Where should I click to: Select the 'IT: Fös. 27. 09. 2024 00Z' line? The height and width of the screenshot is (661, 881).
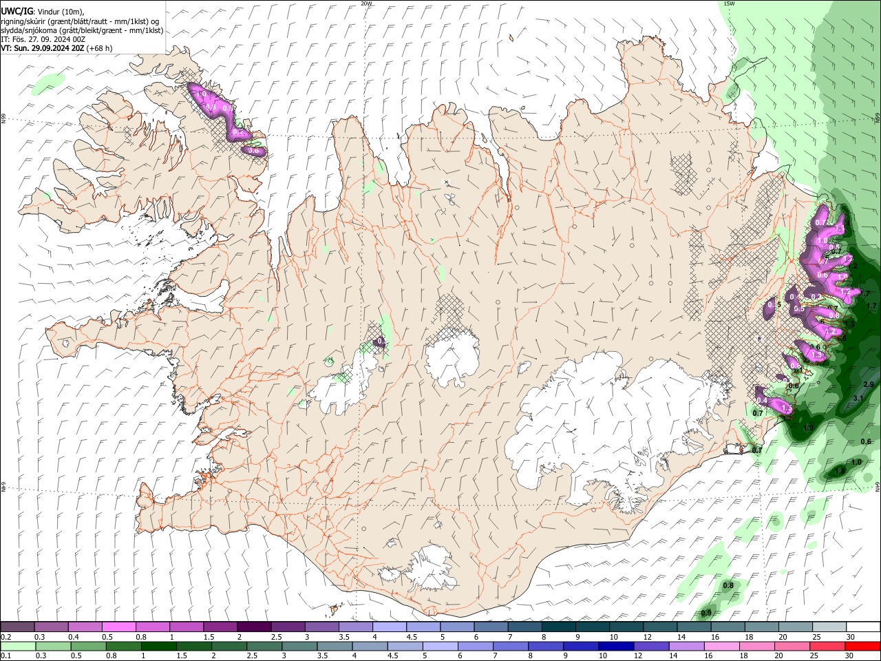click(x=43, y=39)
